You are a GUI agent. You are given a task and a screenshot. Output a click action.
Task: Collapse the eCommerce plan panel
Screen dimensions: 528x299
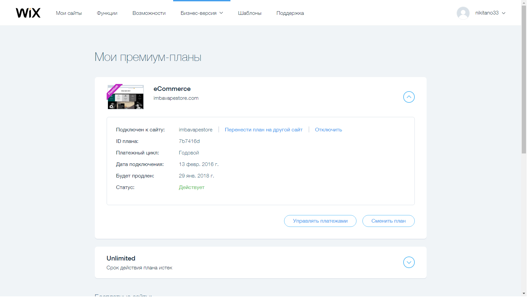click(409, 97)
